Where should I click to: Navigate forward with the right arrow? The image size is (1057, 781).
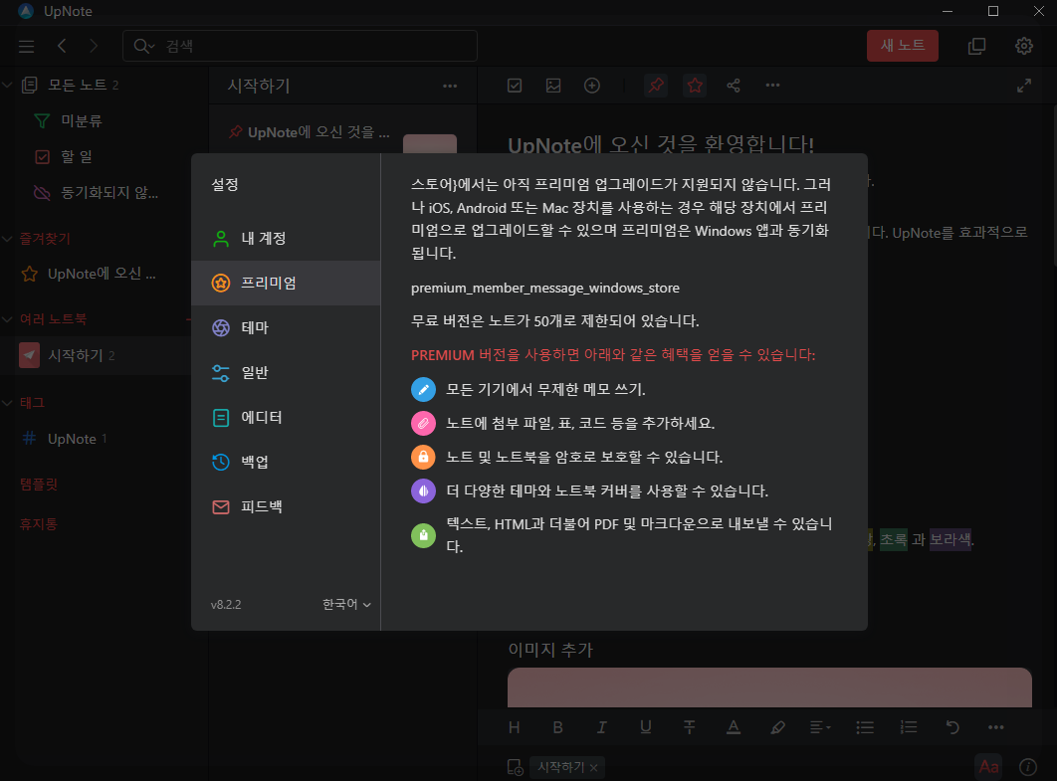tap(94, 46)
